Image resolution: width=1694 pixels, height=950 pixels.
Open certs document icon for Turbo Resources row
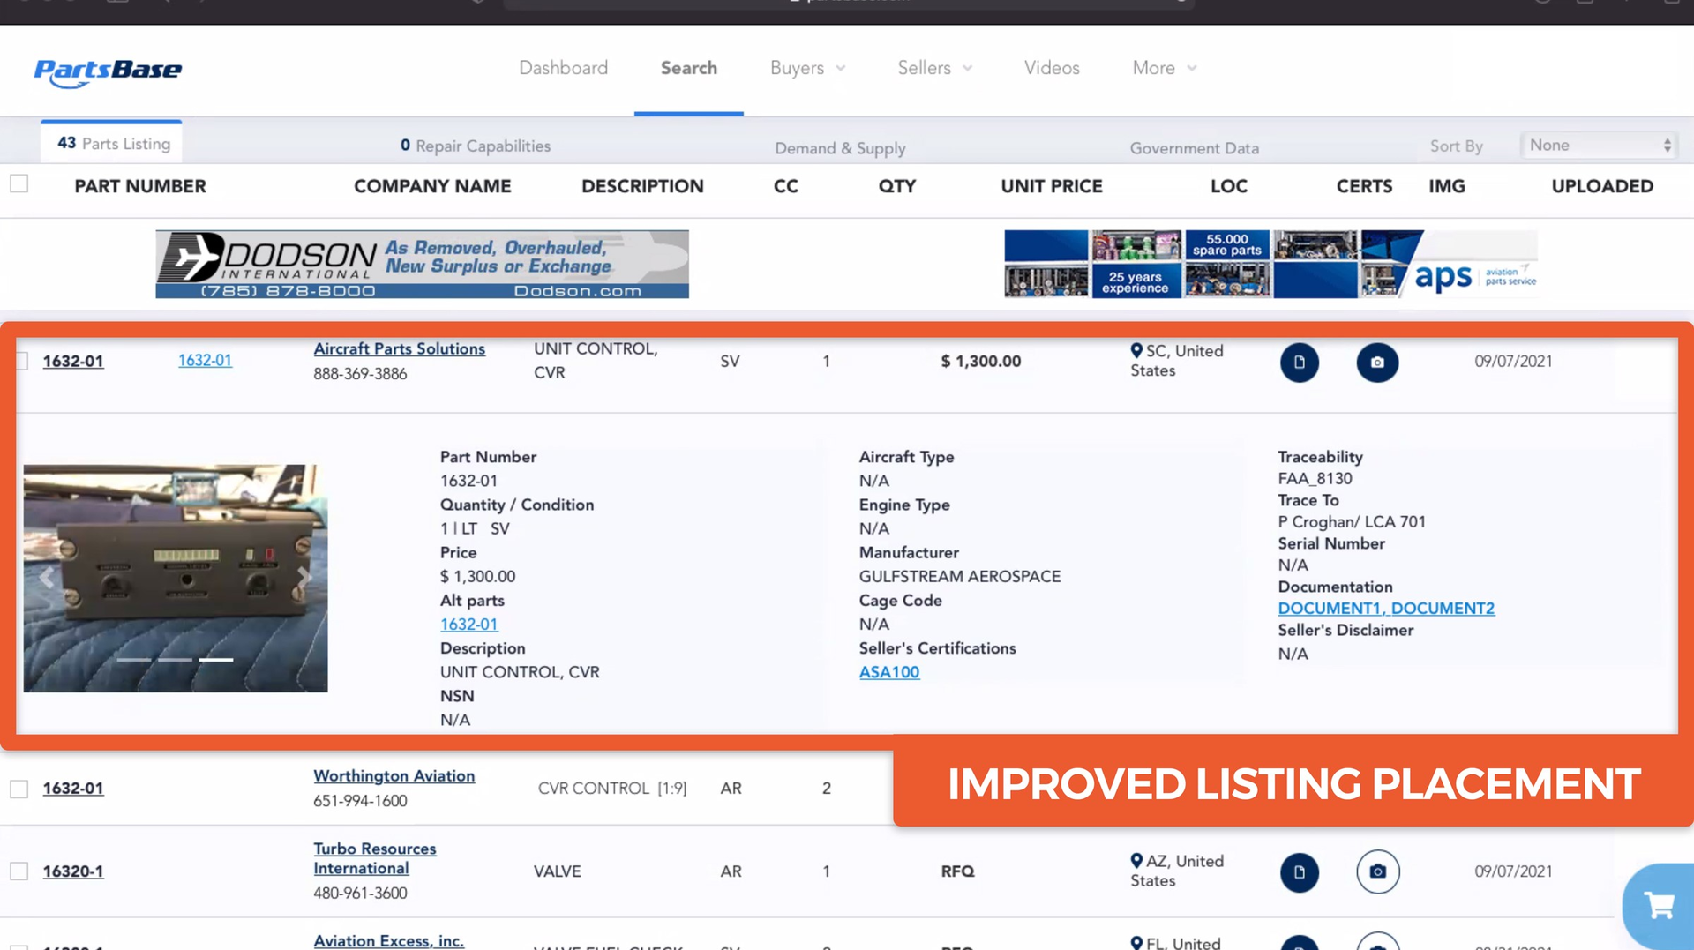[1299, 872]
